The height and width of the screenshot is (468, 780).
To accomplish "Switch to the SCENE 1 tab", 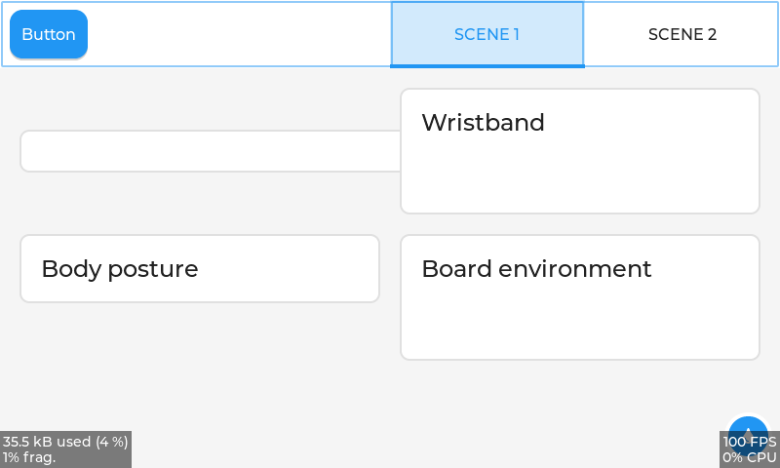I will [x=487, y=34].
